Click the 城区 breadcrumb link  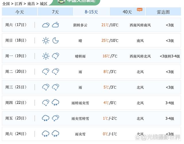(x=44, y=4)
